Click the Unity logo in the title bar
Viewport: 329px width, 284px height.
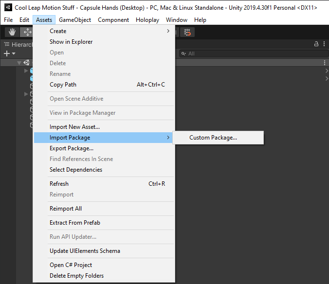tap(8, 8)
